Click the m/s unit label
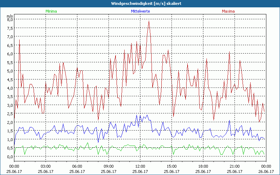Viewport: 280px width, 175px height. pyautogui.click(x=9, y=16)
